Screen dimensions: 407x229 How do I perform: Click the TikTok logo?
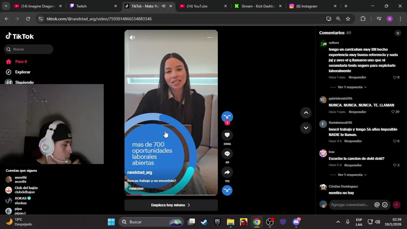pyautogui.click(x=20, y=36)
